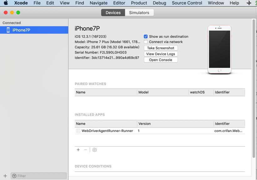Click the Connected section label in sidebar

point(12,23)
